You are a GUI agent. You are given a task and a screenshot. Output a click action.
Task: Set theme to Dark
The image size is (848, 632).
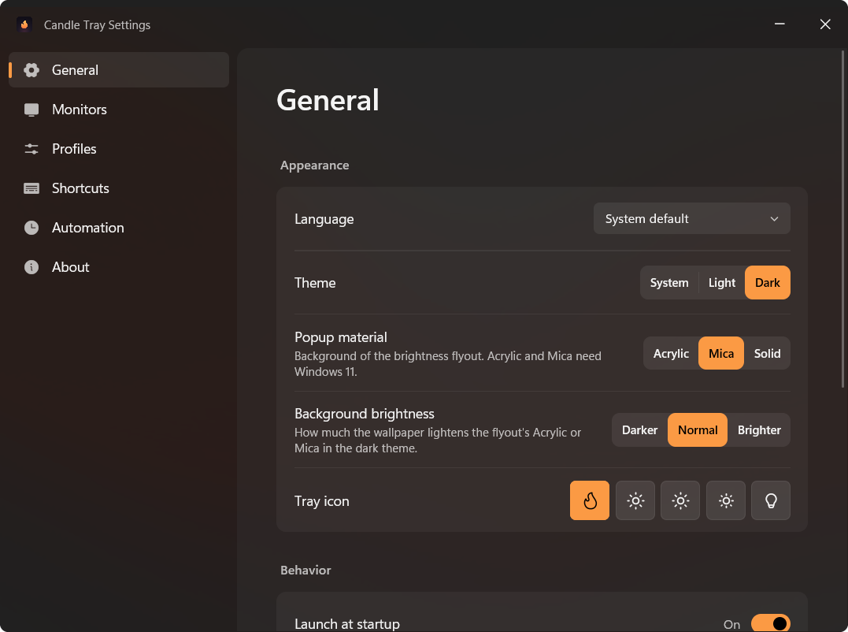coord(768,282)
